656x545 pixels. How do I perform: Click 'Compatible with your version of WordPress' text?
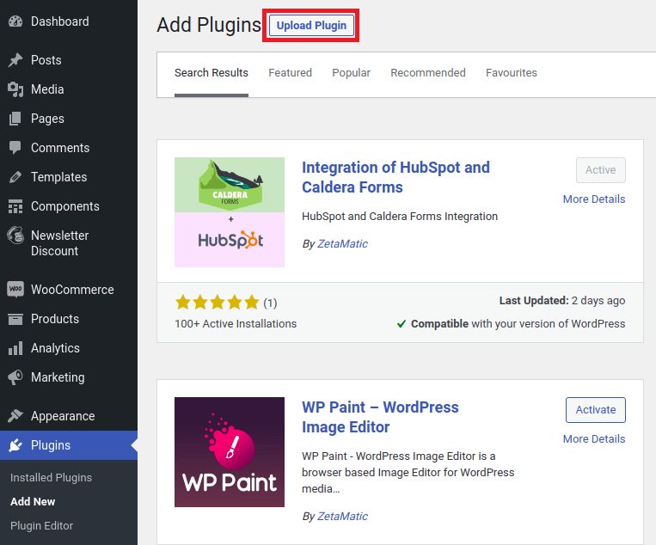click(518, 324)
